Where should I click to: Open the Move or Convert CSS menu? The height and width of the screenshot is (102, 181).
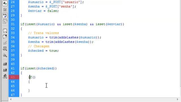tap(5, 55)
